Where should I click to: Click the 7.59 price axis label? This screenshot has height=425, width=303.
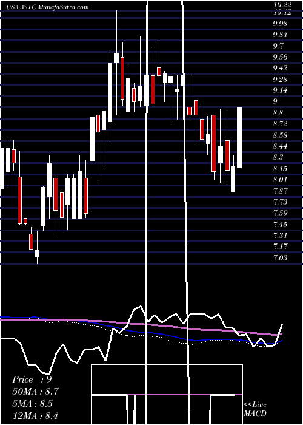280,212
